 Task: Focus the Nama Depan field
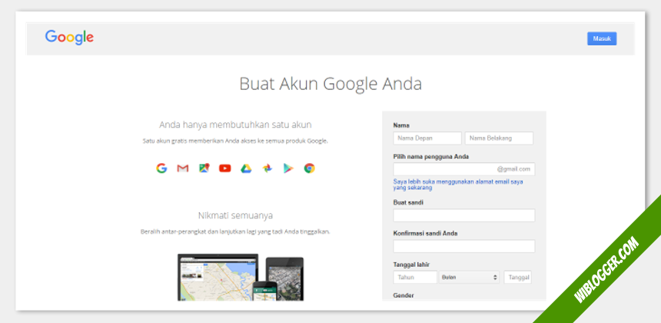point(427,138)
